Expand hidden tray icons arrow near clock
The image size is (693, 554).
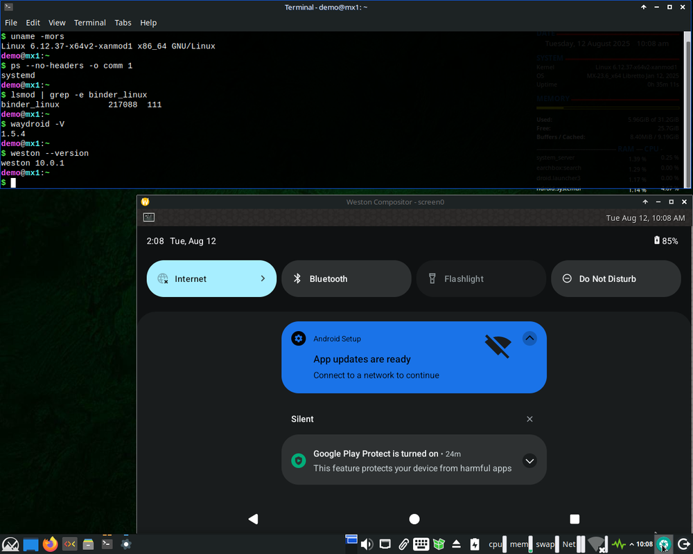pos(631,544)
